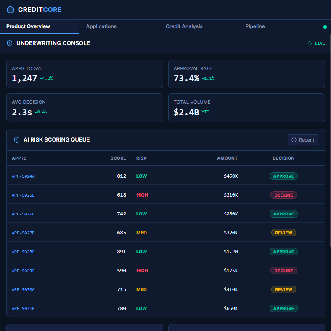Click the clock icon in Recent button
The height and width of the screenshot is (331, 331).
click(x=294, y=140)
